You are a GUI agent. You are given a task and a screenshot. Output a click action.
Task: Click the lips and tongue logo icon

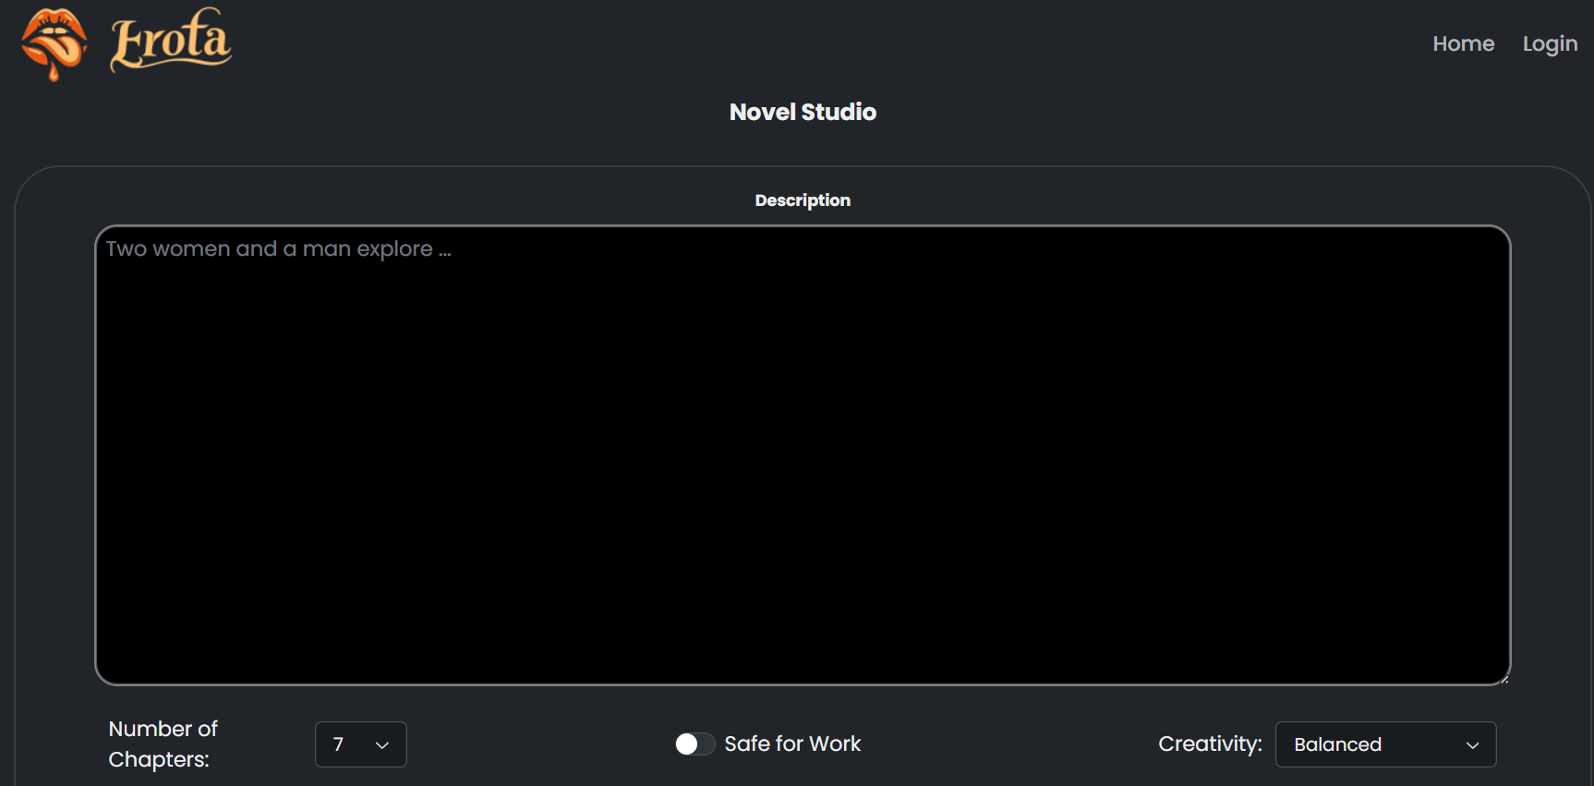[x=54, y=42]
